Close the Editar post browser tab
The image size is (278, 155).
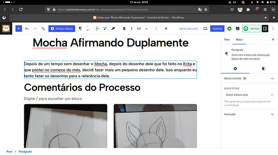(x=266, y=18)
